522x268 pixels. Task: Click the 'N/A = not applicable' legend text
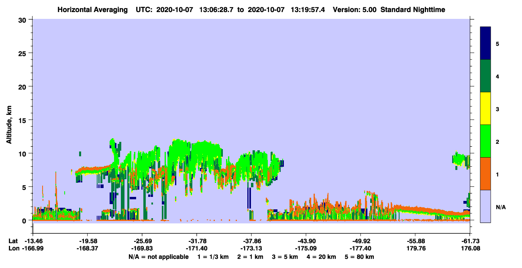click(x=158, y=257)
